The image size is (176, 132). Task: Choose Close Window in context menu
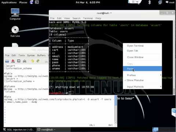click(x=142, y=57)
